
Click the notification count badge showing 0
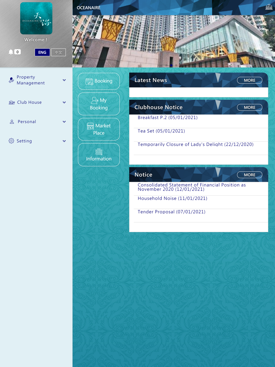pyautogui.click(x=17, y=52)
